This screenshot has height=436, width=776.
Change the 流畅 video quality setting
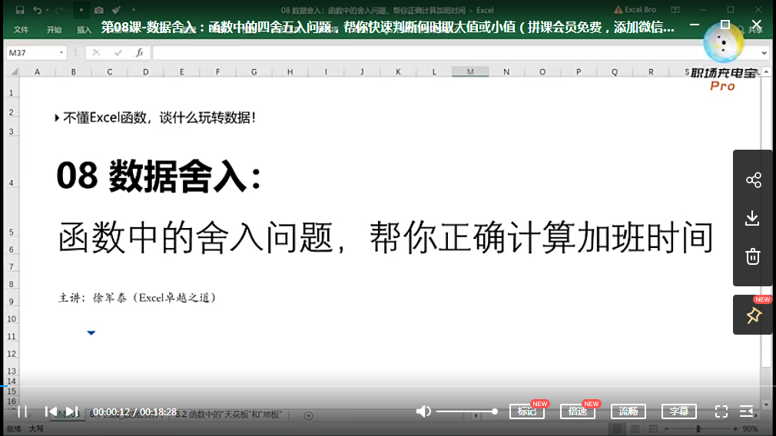[x=628, y=411]
